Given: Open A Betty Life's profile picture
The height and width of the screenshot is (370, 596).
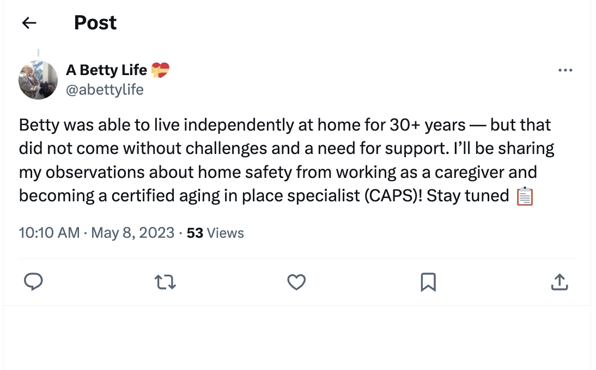Looking at the screenshot, I should click(38, 80).
